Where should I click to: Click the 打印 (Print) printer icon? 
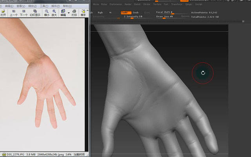click(74, 13)
